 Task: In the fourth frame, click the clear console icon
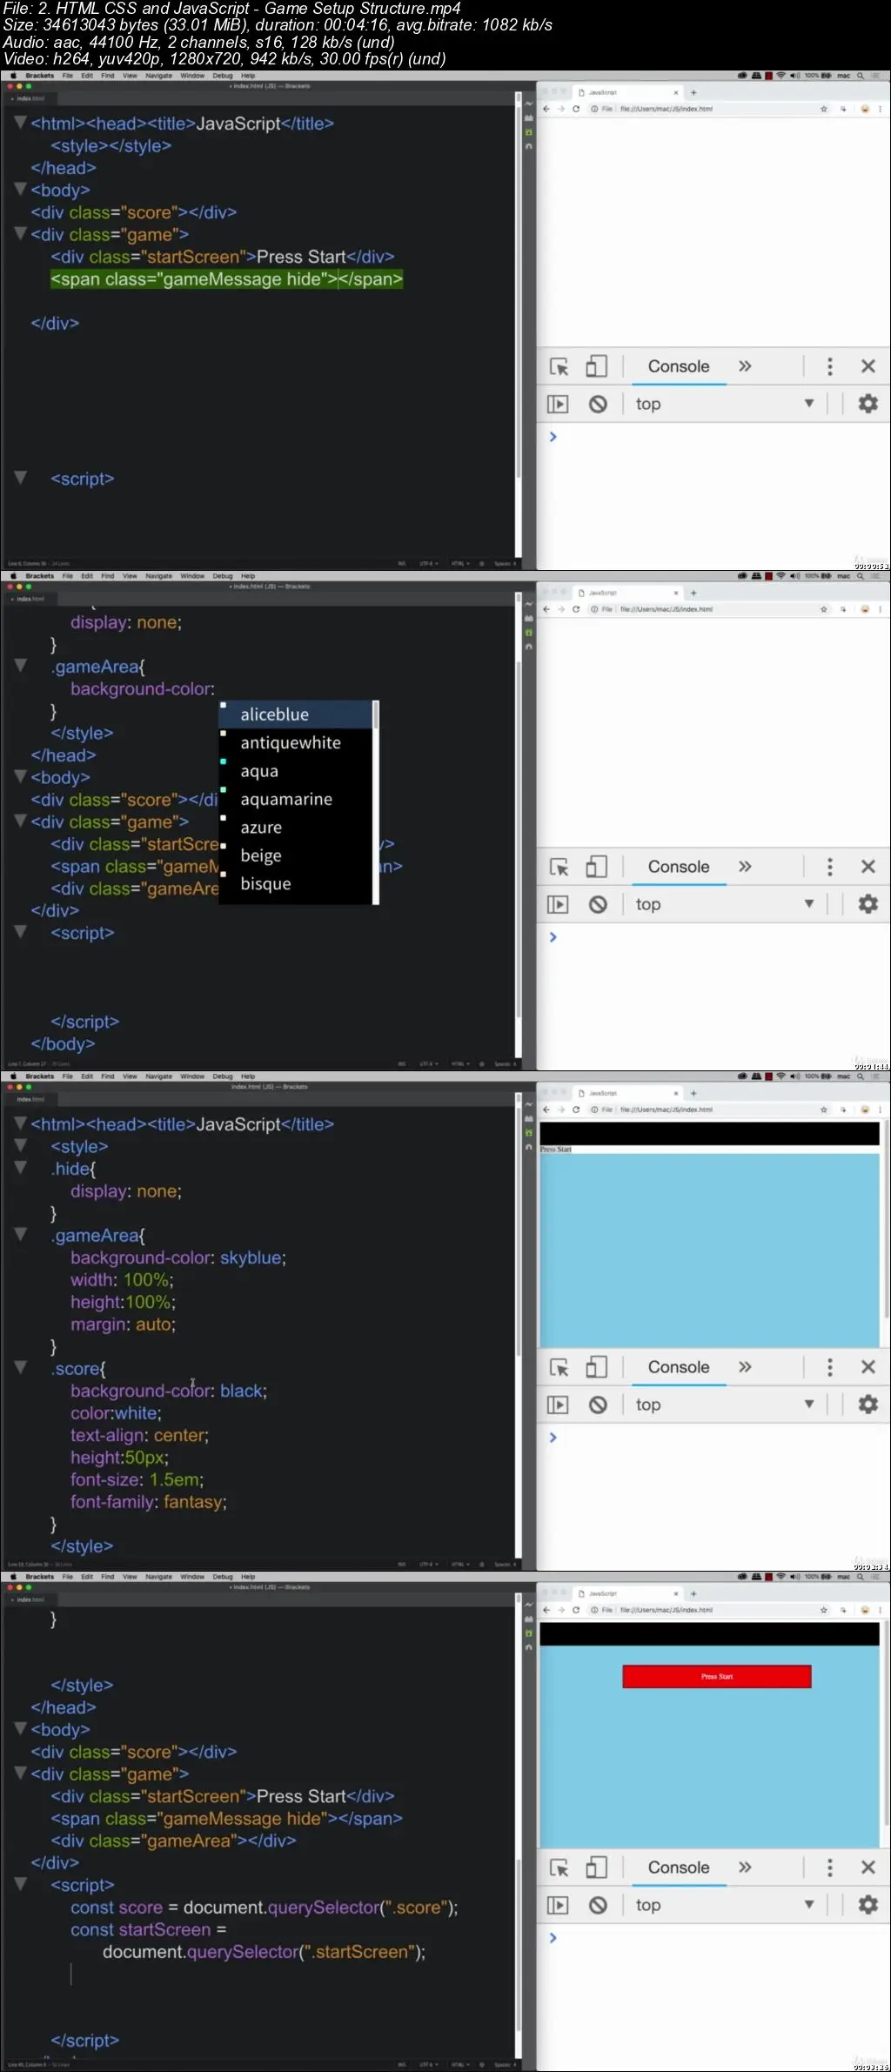point(598,1905)
